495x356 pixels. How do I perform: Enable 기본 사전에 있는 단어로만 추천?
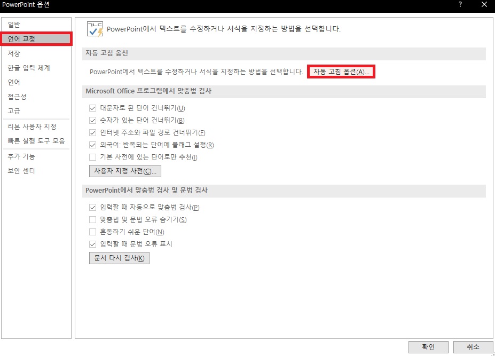tap(92, 157)
